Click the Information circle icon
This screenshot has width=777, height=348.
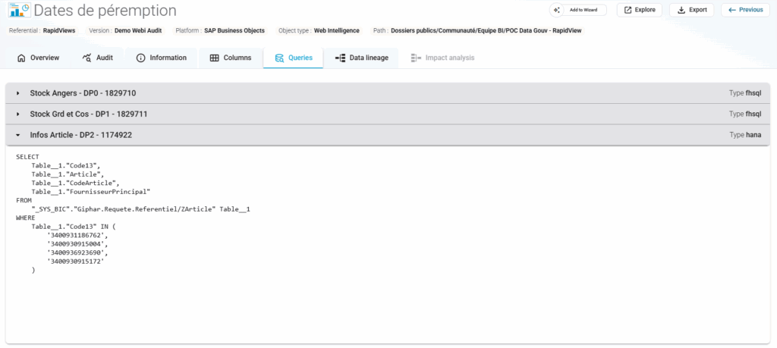coord(140,58)
